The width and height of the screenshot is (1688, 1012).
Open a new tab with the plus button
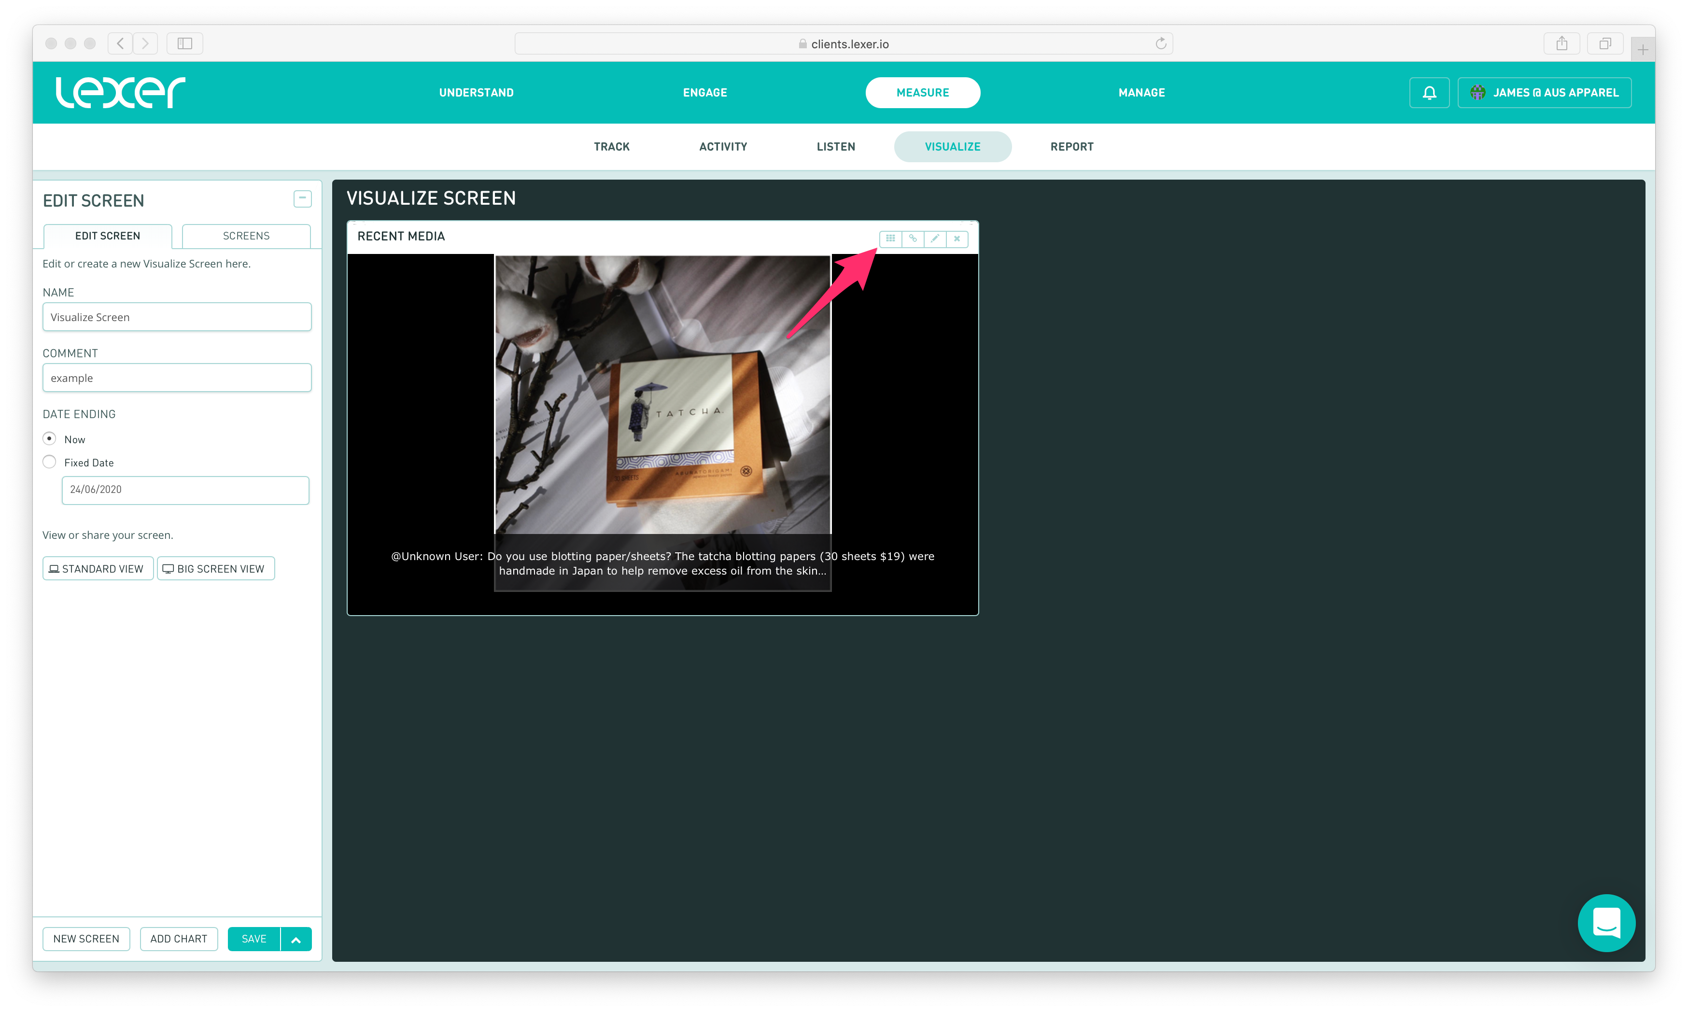point(1643,50)
